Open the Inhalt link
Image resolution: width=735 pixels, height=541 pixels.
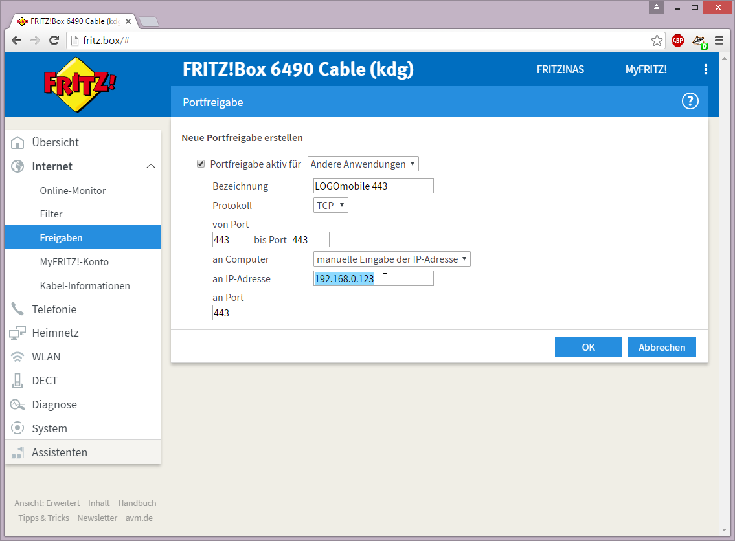point(98,503)
